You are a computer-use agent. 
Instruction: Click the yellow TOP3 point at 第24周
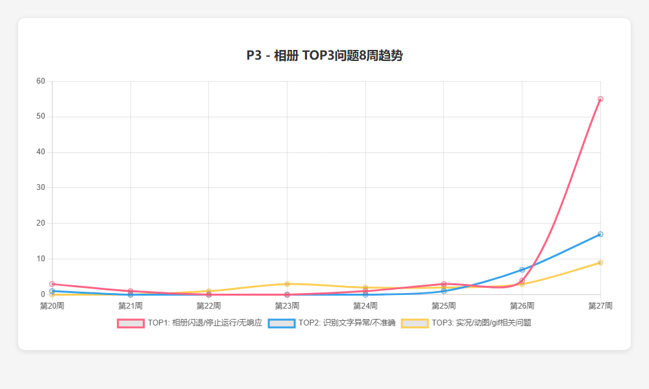(x=365, y=287)
